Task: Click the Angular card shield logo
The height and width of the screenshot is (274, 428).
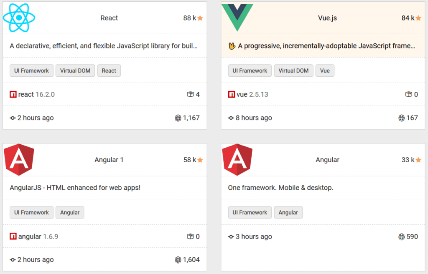Action: point(237,160)
